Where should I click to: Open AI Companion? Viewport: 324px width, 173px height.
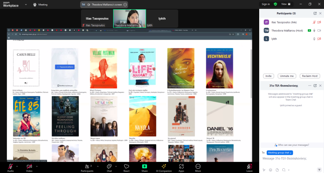(164, 168)
